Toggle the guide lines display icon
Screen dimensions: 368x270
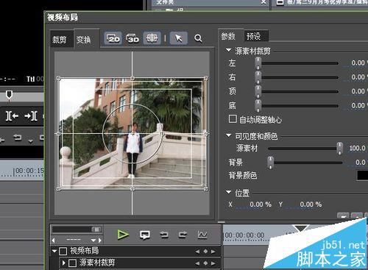[x=152, y=38]
